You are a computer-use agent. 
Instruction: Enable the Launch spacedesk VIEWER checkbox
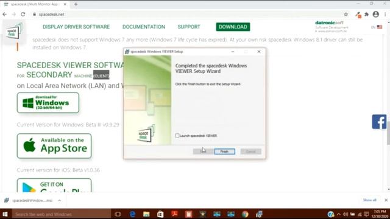click(177, 136)
